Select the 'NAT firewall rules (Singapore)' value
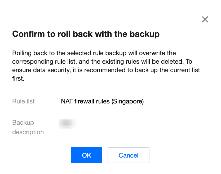The image size is (221, 174). click(102, 101)
